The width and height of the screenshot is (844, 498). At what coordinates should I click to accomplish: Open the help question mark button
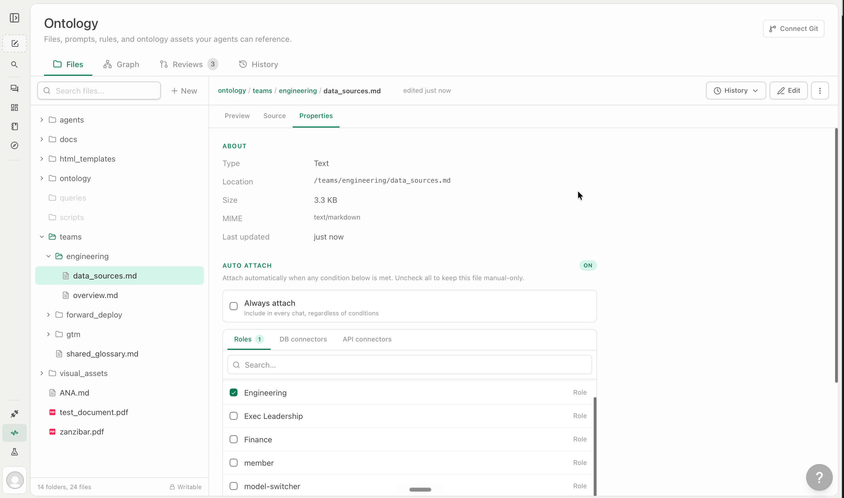[819, 478]
